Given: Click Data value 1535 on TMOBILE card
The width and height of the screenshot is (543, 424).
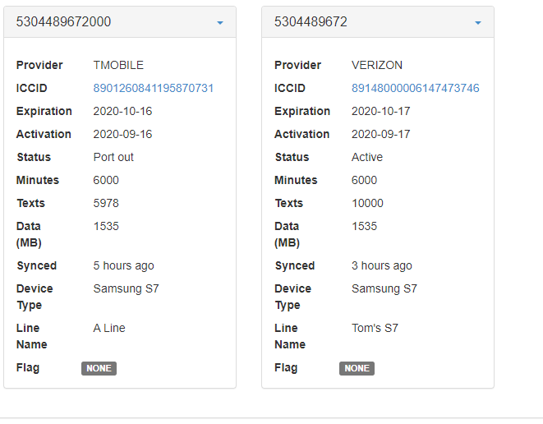Looking at the screenshot, I should click(106, 226).
